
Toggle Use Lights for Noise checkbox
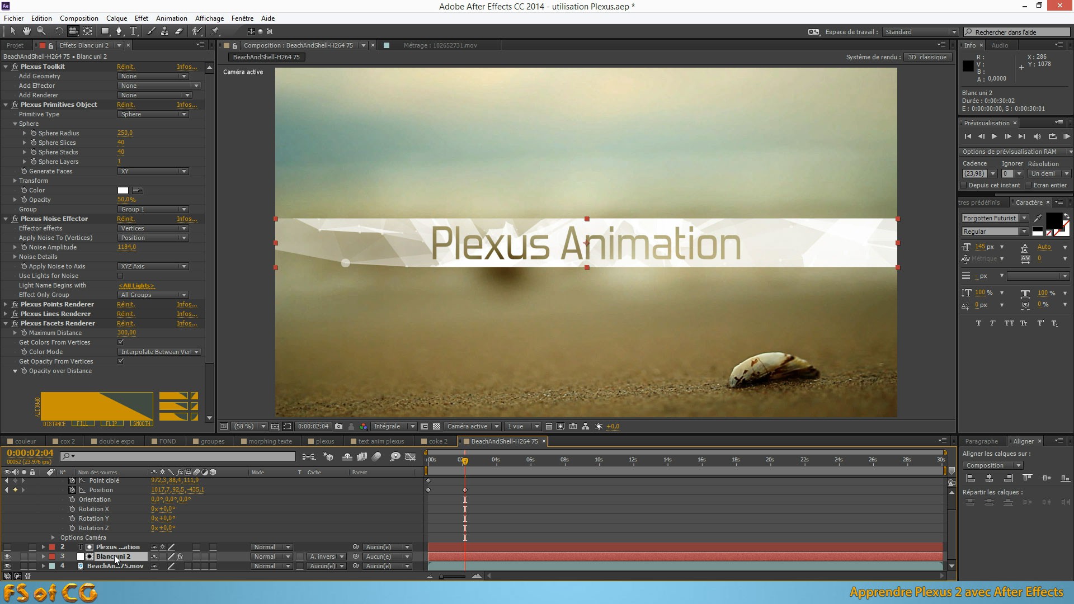[120, 275]
